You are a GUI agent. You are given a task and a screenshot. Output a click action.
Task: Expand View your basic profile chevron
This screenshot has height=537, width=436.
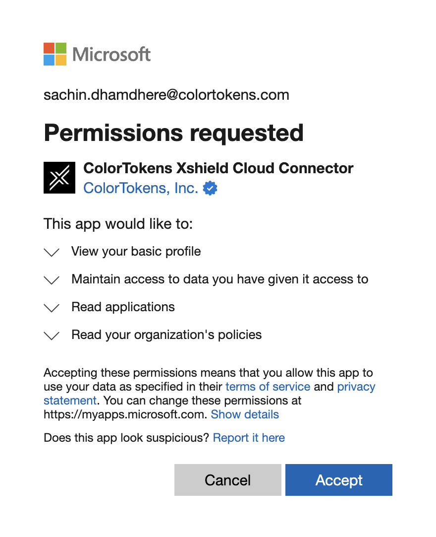[52, 252]
